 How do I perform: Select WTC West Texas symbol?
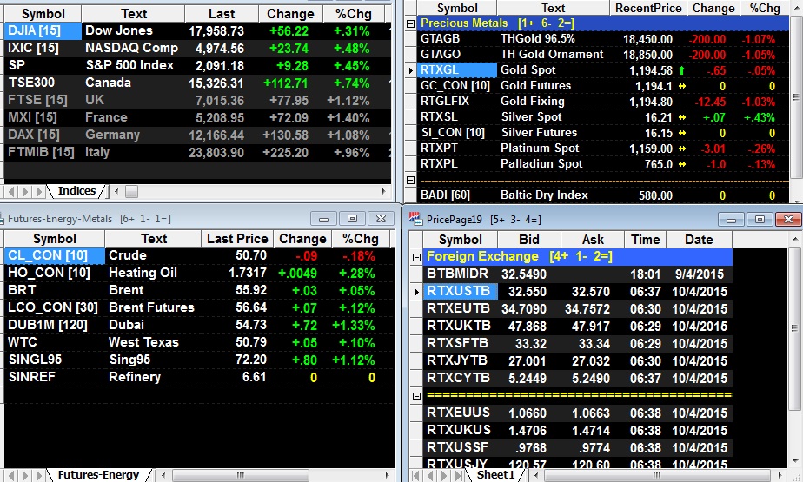(54, 342)
